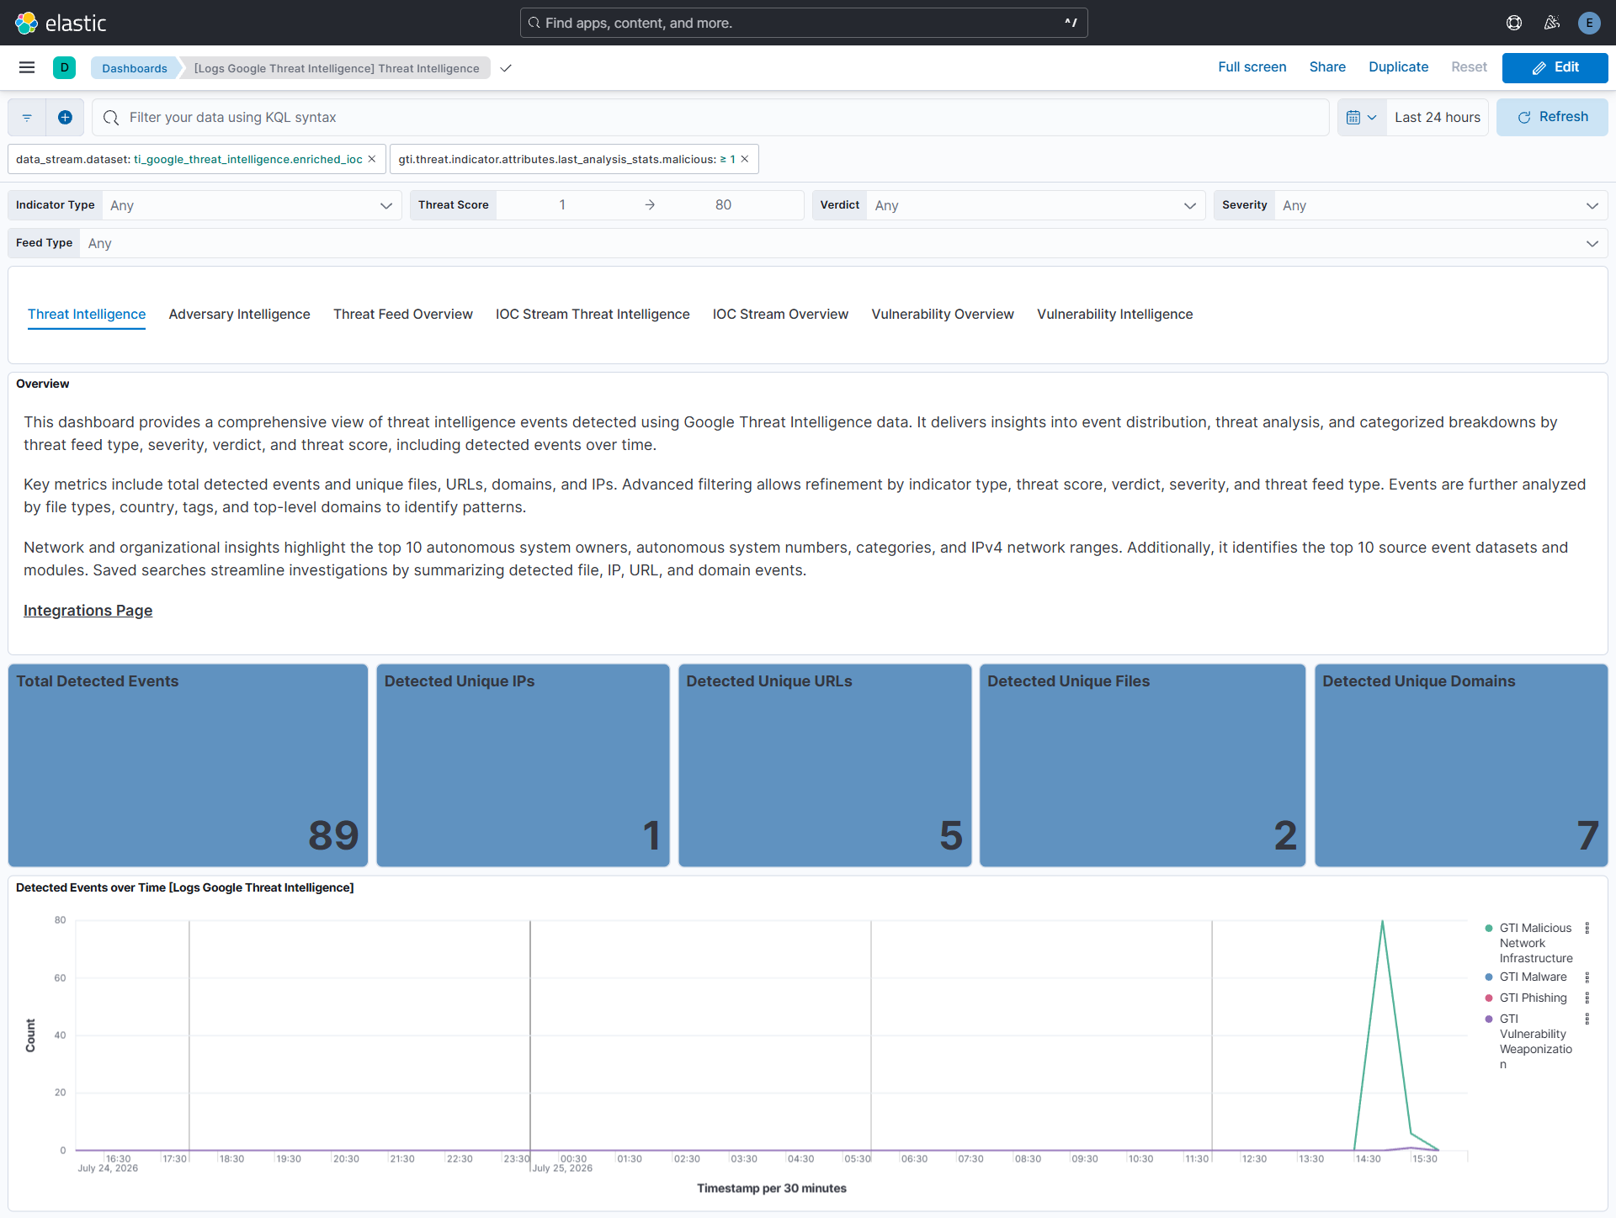Click the green D space avatar
The width and height of the screenshot is (1616, 1218).
(64, 67)
